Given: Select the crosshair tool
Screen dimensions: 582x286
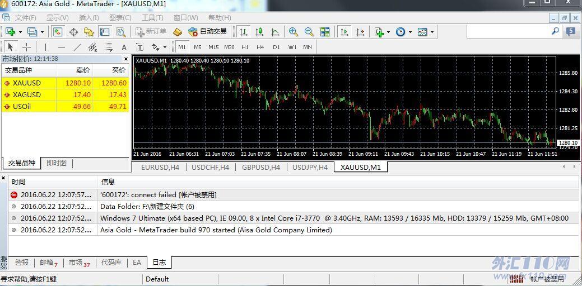Looking at the screenshot, I should tap(26, 47).
